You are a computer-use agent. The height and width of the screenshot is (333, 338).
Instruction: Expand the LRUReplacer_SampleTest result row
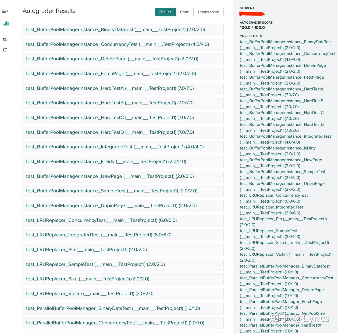(123, 265)
